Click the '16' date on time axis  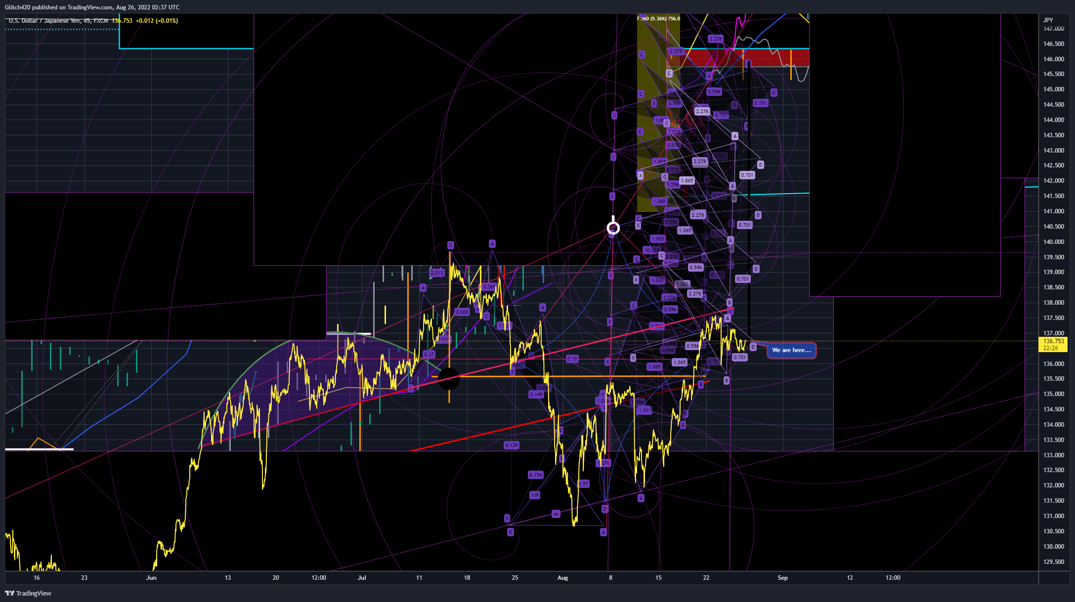tap(36, 578)
